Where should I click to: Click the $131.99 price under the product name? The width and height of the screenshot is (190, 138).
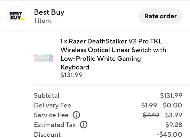click(x=71, y=75)
